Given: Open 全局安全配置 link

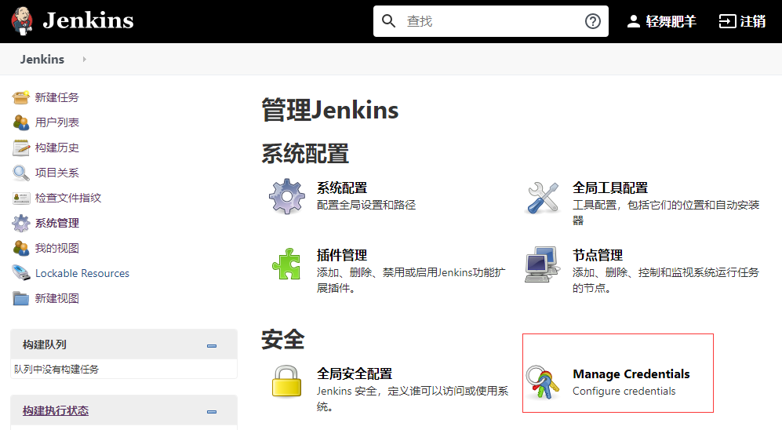Looking at the screenshot, I should [355, 374].
